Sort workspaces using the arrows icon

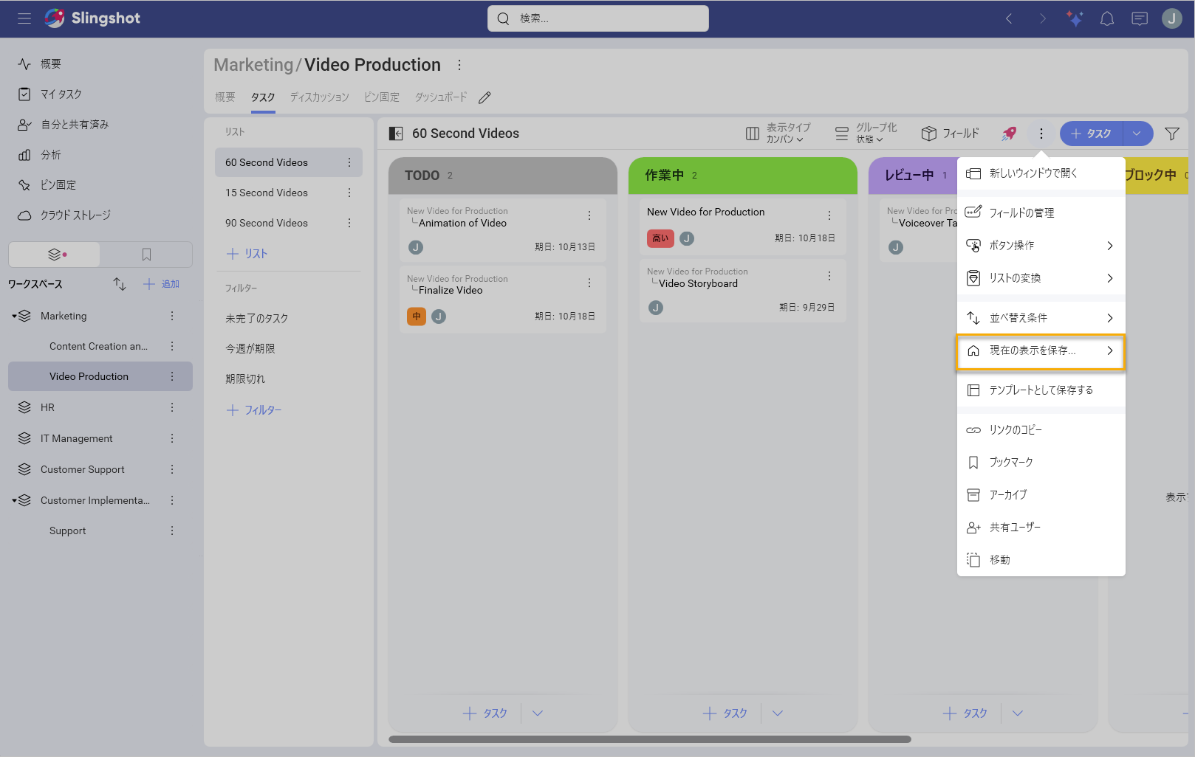tap(120, 284)
